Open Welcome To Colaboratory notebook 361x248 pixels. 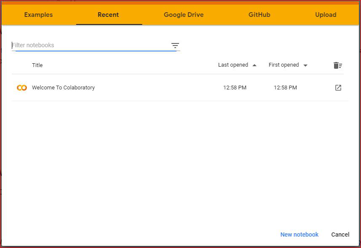(x=63, y=88)
